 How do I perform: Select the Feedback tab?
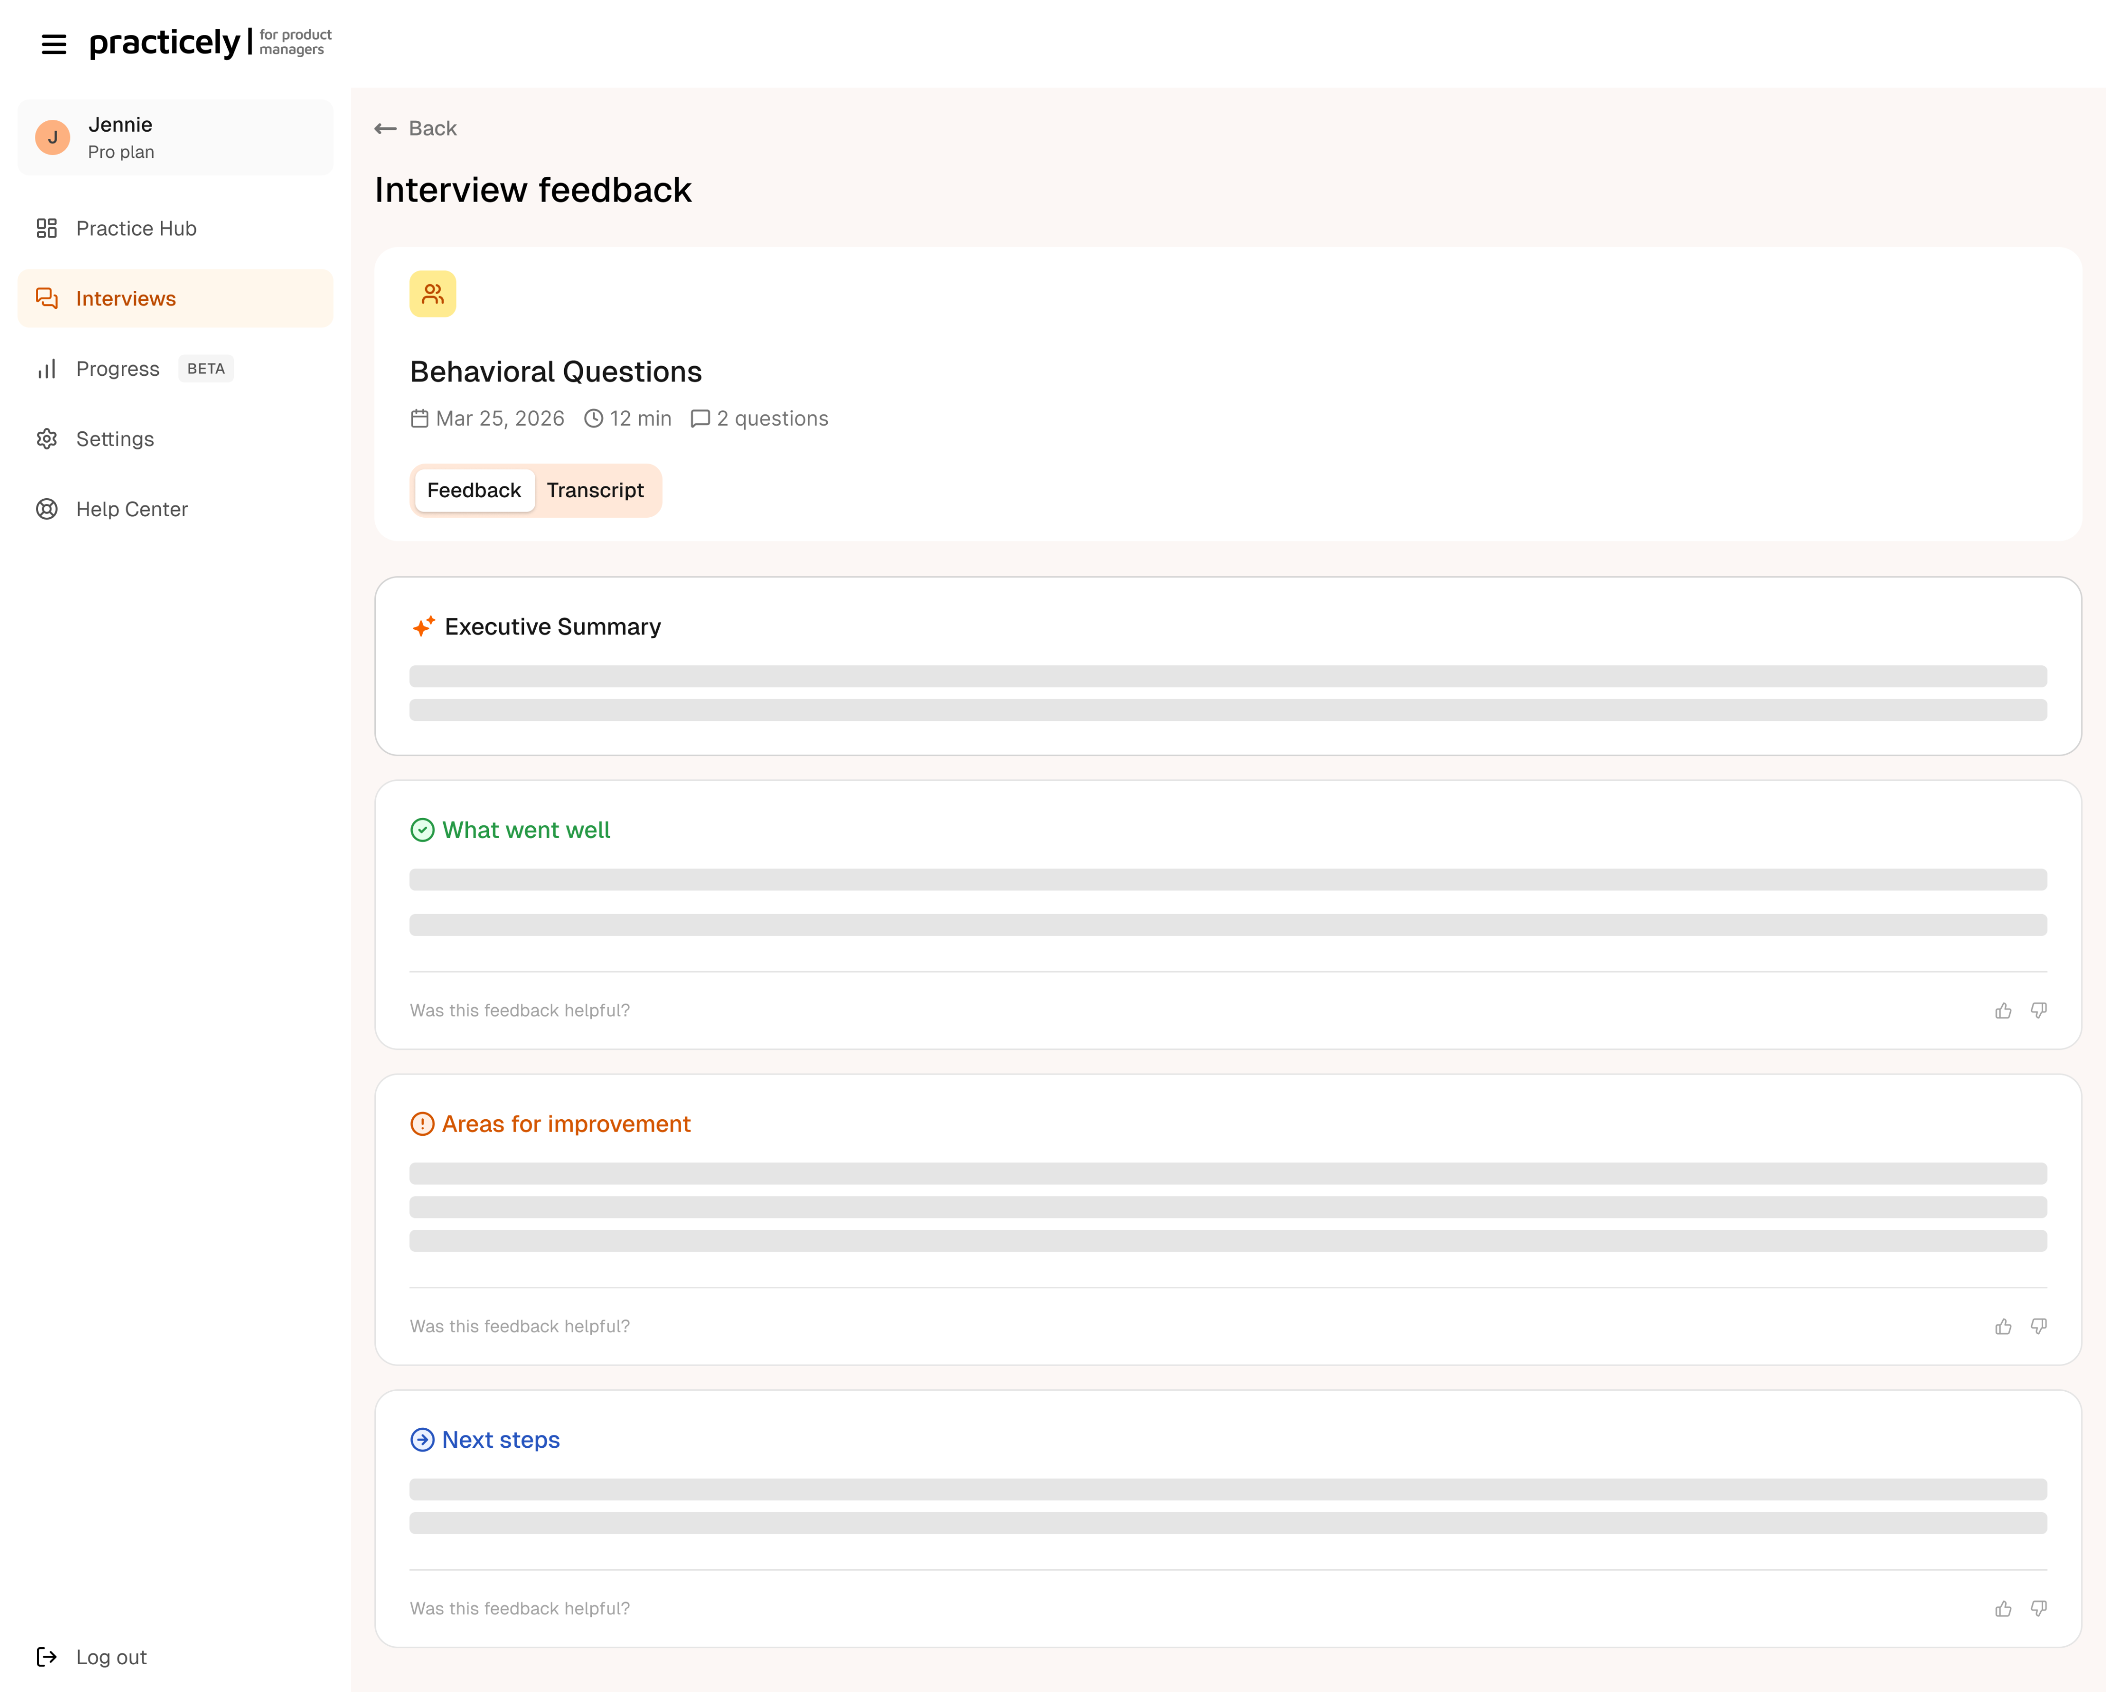pos(474,490)
